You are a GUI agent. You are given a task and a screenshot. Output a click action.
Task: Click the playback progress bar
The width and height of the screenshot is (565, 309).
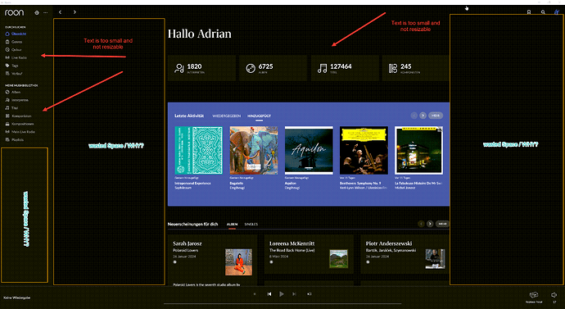282,303
